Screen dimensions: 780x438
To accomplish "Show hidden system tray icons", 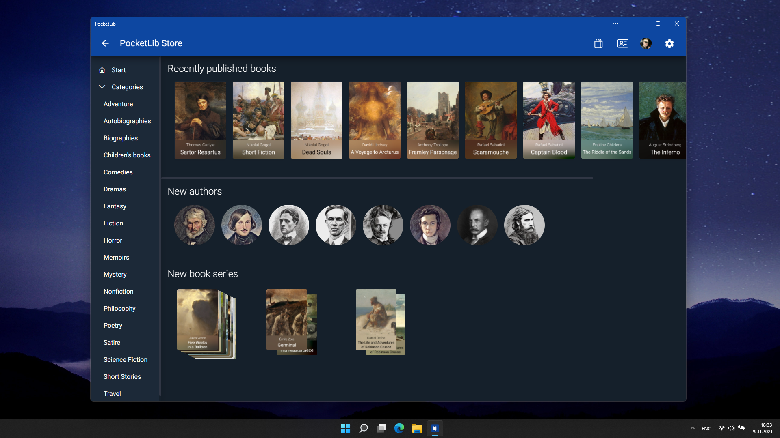I will point(692,428).
